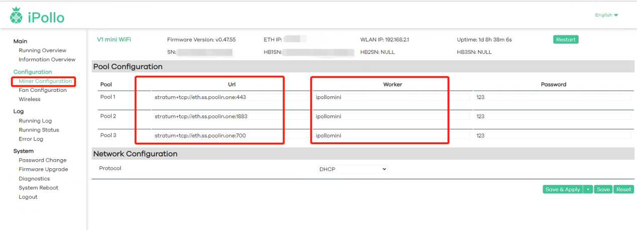Go to Information Overview page
Image resolution: width=637 pixels, height=230 pixels.
(47, 59)
